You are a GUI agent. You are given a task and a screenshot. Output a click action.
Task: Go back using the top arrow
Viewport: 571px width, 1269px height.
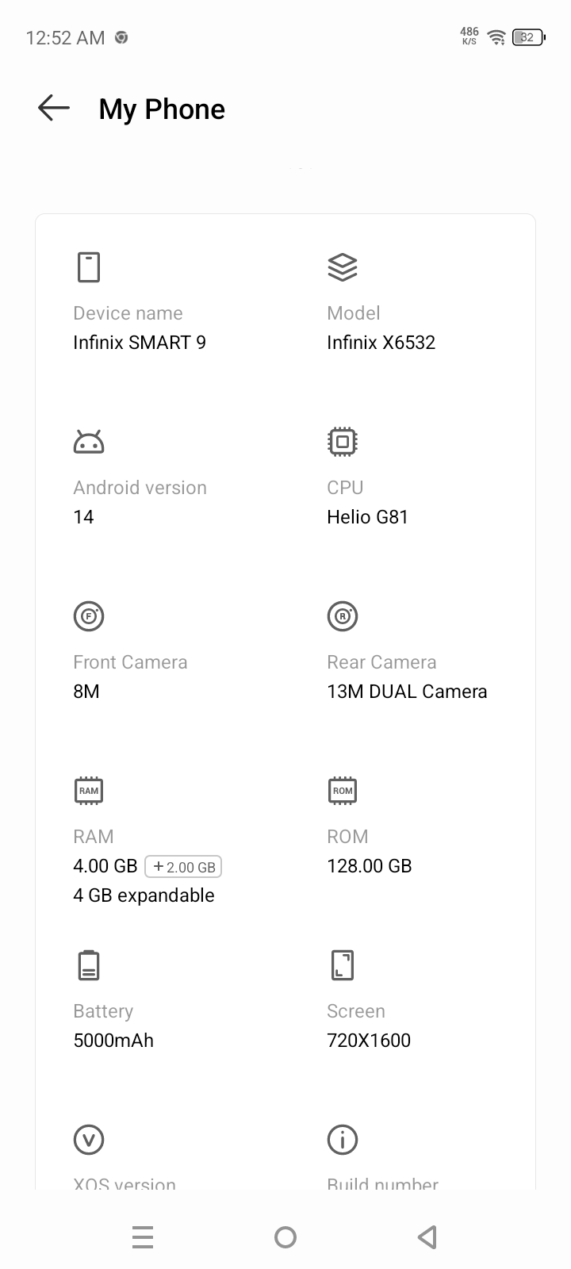point(54,108)
